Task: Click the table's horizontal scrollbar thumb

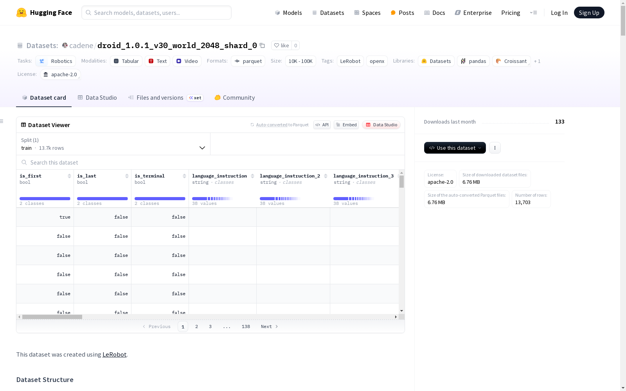Action: [52, 317]
